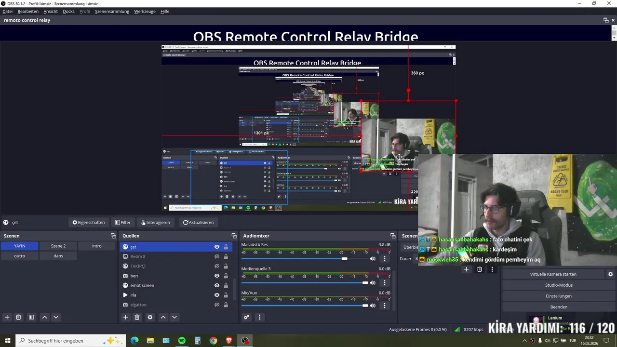Remove selected scene using Szenen trash icon
This screenshot has width=617, height=347.
point(18,317)
